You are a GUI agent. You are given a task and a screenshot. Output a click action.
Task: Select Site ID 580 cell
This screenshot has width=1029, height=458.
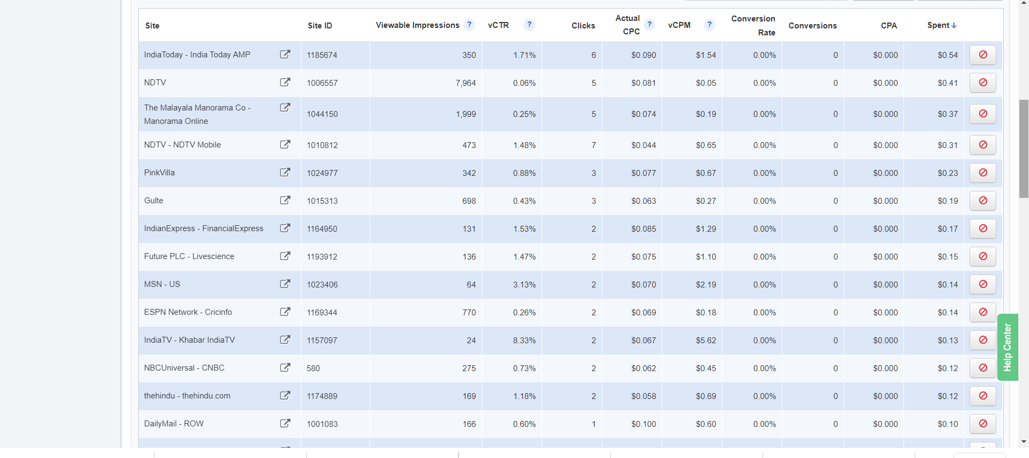pos(313,368)
